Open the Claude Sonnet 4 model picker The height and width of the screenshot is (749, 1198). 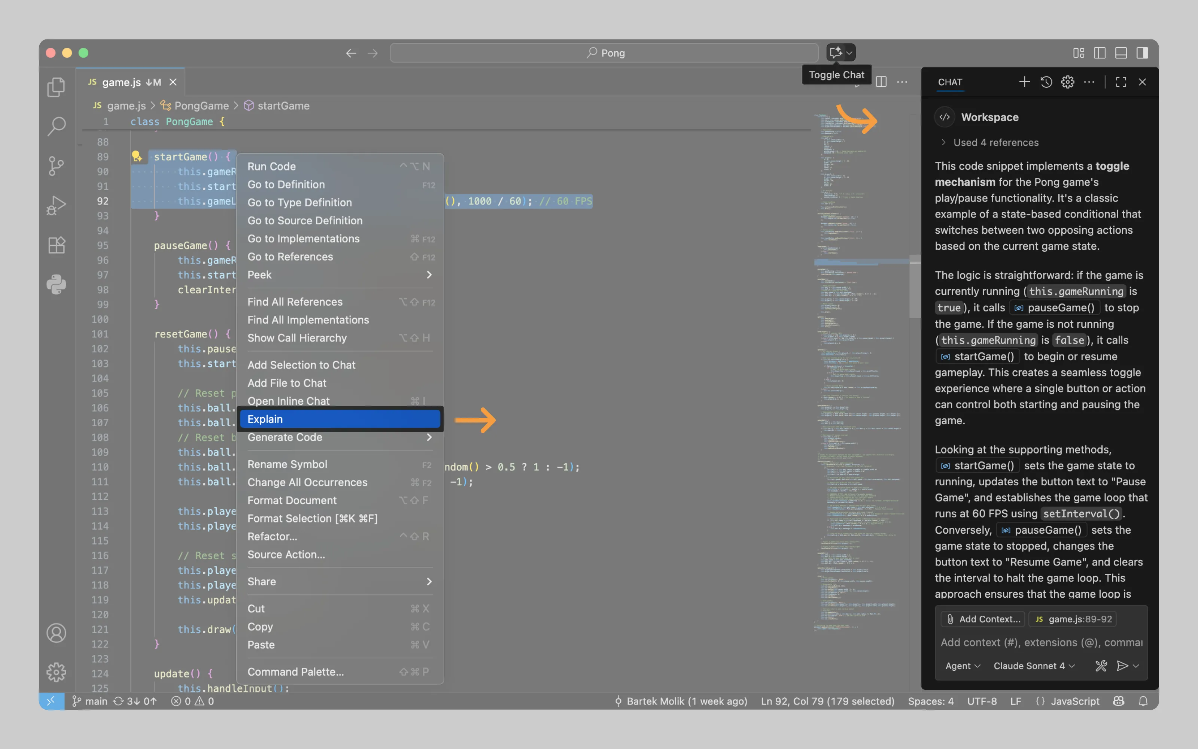1034,666
